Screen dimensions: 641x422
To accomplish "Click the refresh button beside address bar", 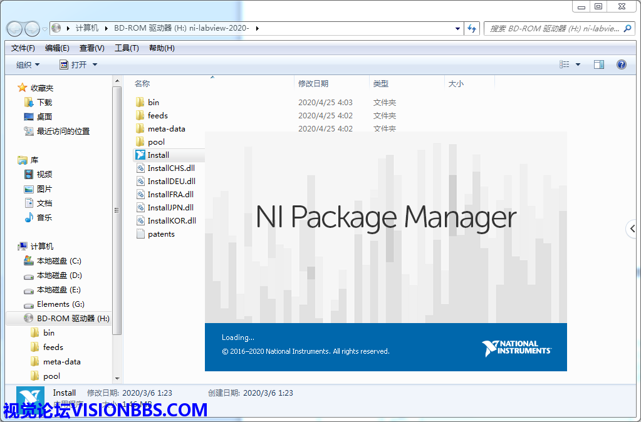I will pyautogui.click(x=472, y=28).
